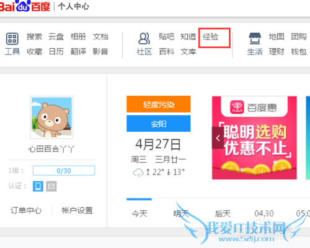Click the 生活 shop icon
310x248 pixels.
[255, 38]
